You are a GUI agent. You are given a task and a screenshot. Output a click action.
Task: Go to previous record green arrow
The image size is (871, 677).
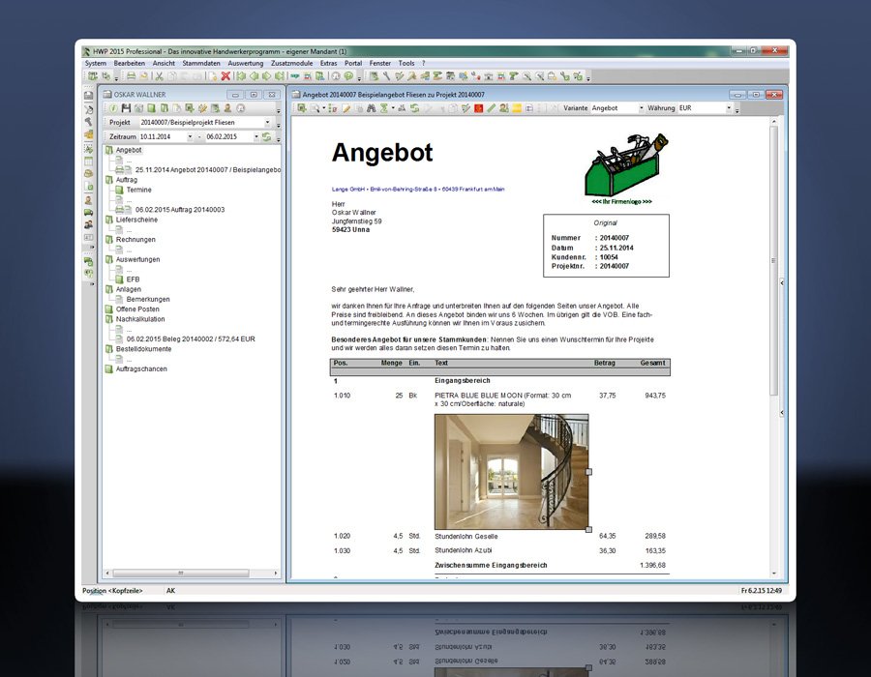tap(254, 76)
